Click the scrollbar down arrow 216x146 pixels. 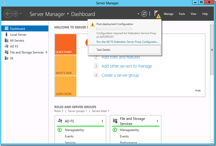[212, 141]
